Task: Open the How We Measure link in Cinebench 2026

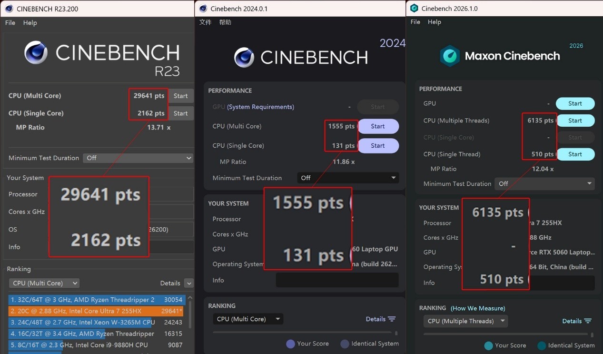Action: pyautogui.click(x=478, y=308)
